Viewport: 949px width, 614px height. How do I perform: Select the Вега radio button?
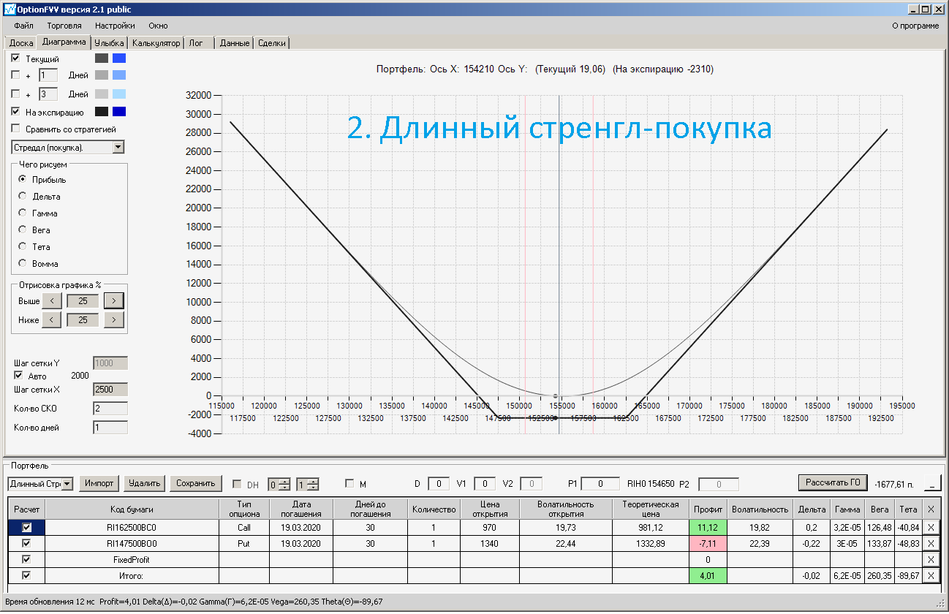point(23,230)
